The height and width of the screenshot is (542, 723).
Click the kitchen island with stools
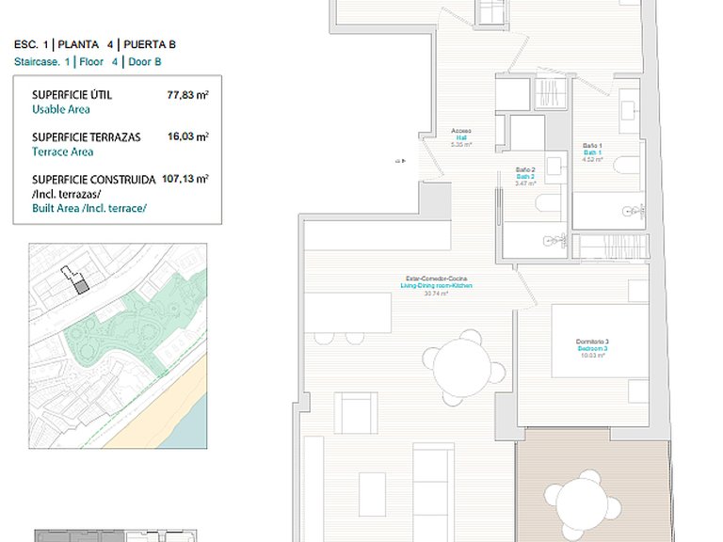(347, 318)
